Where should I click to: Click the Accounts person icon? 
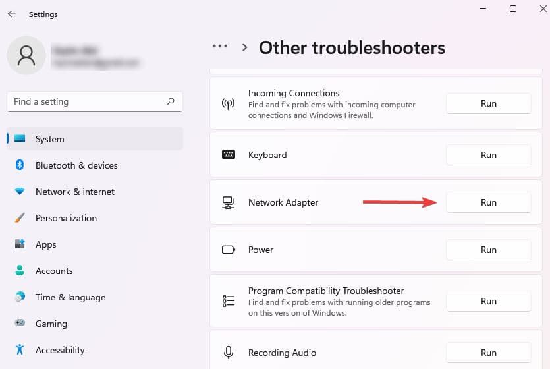20,270
